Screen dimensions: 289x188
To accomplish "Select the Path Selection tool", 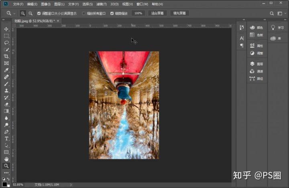I will (x=6, y=145).
